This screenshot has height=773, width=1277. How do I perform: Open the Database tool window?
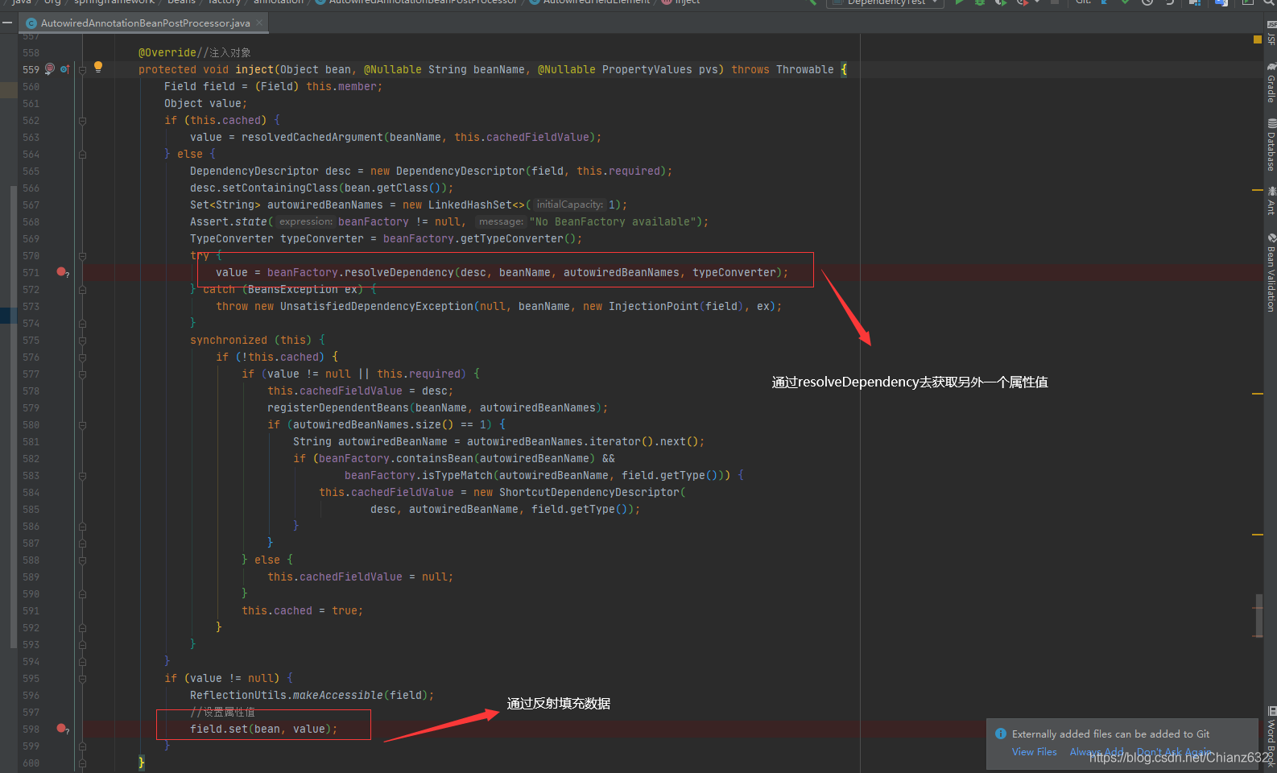coord(1271,145)
